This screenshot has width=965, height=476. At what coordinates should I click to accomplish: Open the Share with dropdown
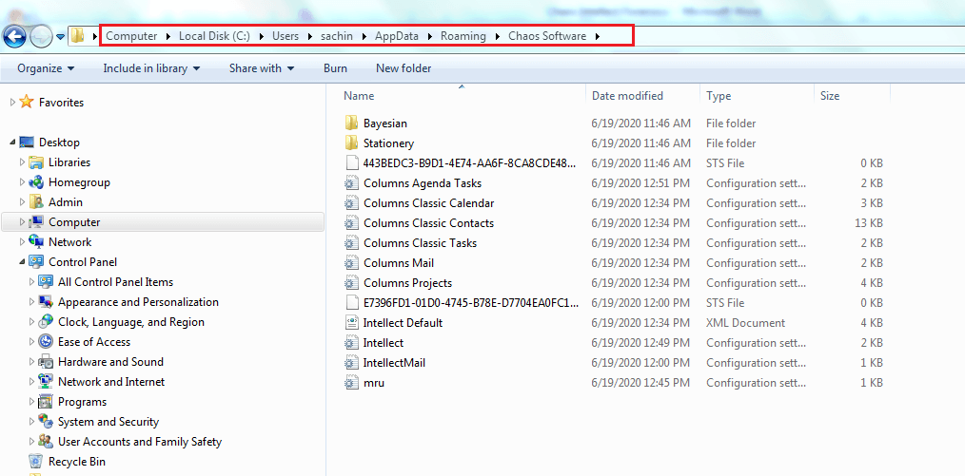tap(262, 68)
